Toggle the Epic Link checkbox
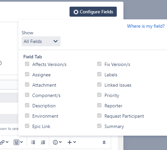 (x=27, y=126)
